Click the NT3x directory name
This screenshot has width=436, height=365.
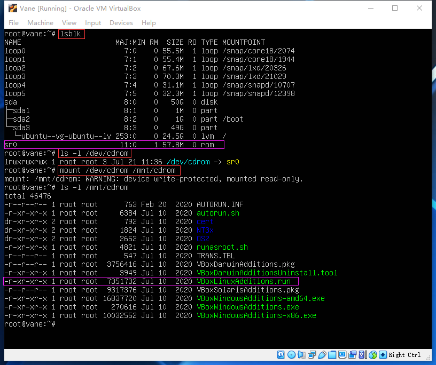pyautogui.click(x=205, y=231)
